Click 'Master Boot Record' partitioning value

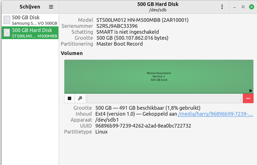120,44
